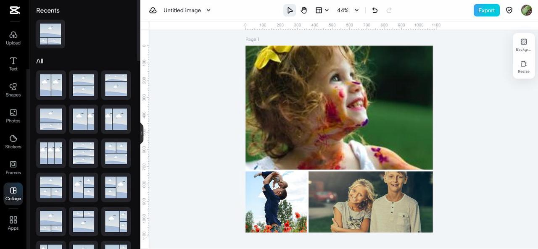This screenshot has height=249, width=538.
Task: Open the Background tool
Action: (x=524, y=45)
